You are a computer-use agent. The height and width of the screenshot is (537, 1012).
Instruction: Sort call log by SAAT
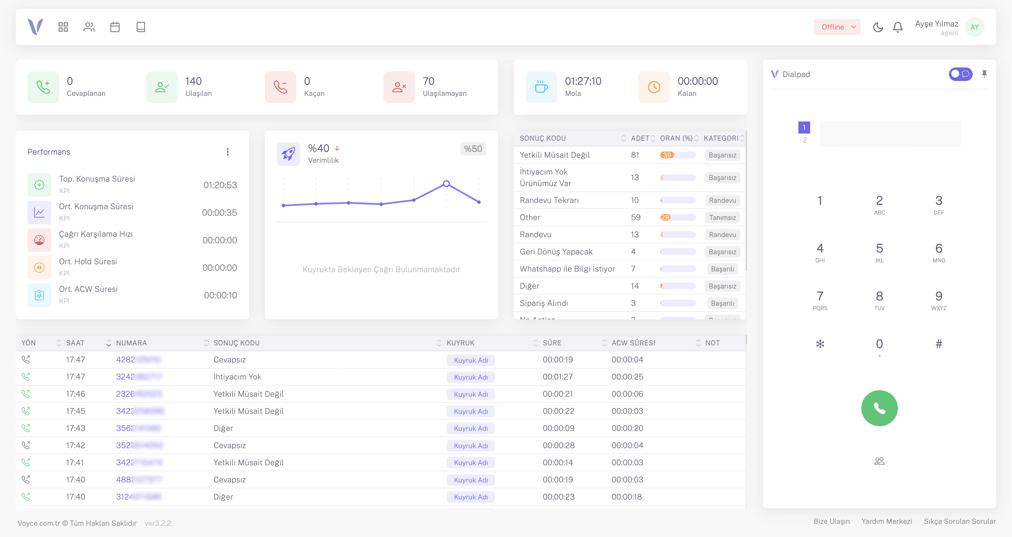[109, 343]
